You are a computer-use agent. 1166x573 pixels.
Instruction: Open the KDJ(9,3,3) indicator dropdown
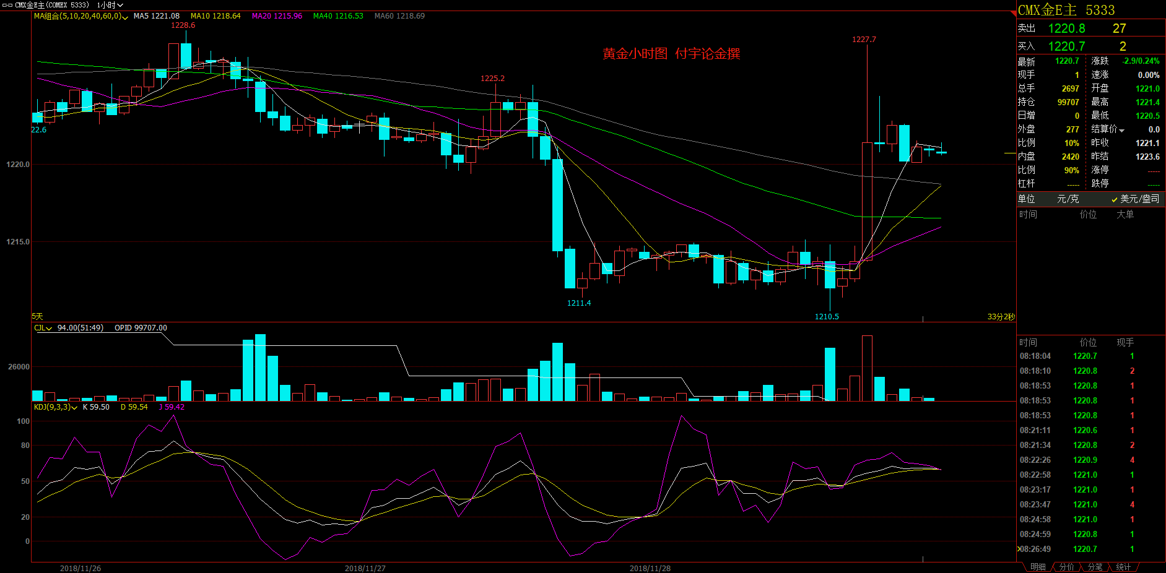(x=56, y=407)
